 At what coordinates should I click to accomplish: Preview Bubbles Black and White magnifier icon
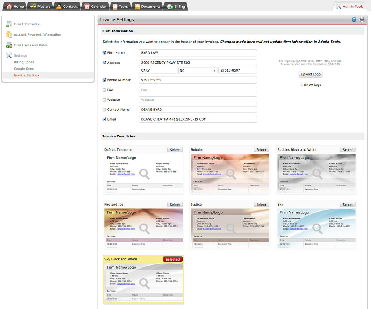[317, 174]
